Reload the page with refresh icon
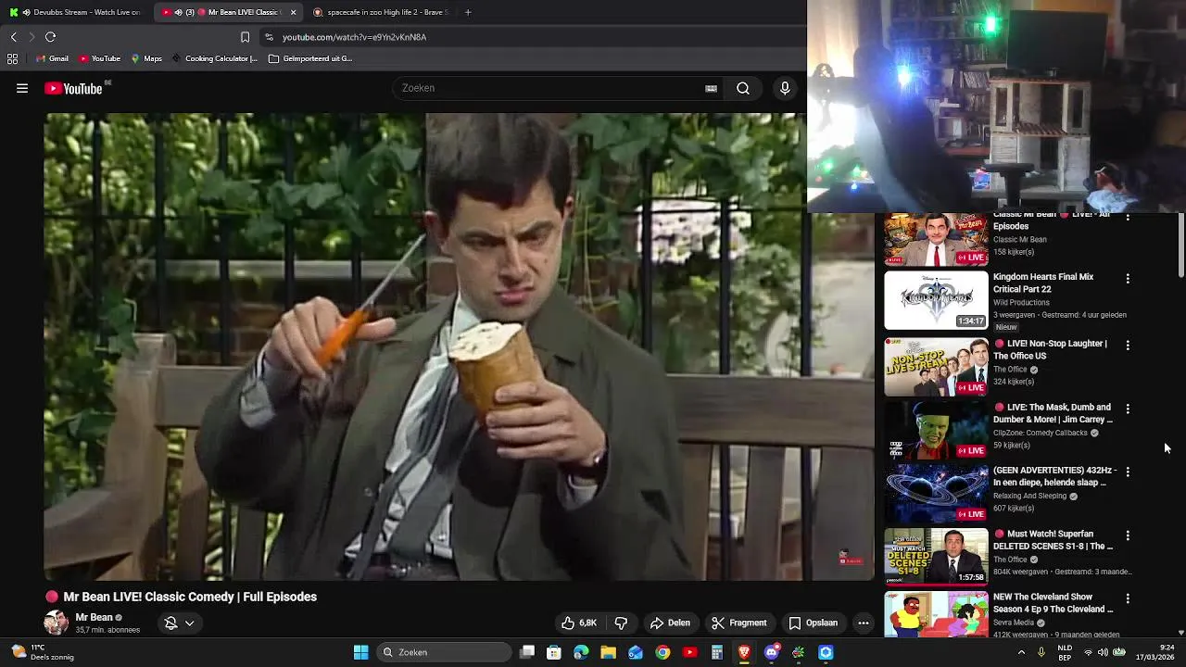1186x667 pixels. click(50, 37)
